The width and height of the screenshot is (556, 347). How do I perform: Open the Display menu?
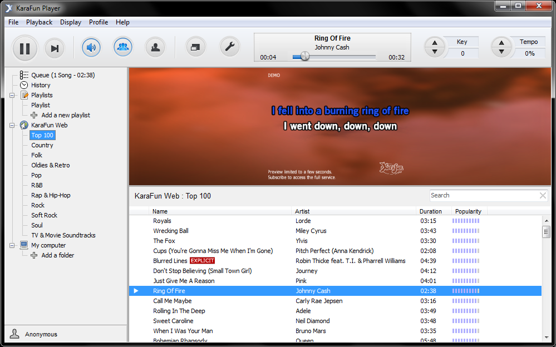tap(71, 22)
